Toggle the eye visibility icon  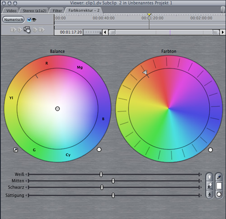pos(34,20)
